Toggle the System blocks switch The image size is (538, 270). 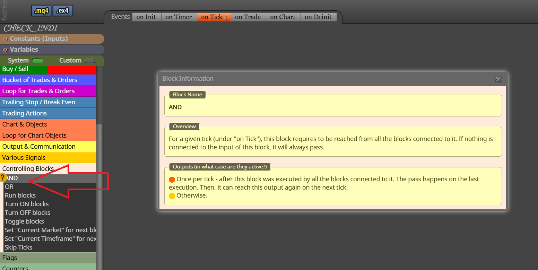point(37,61)
